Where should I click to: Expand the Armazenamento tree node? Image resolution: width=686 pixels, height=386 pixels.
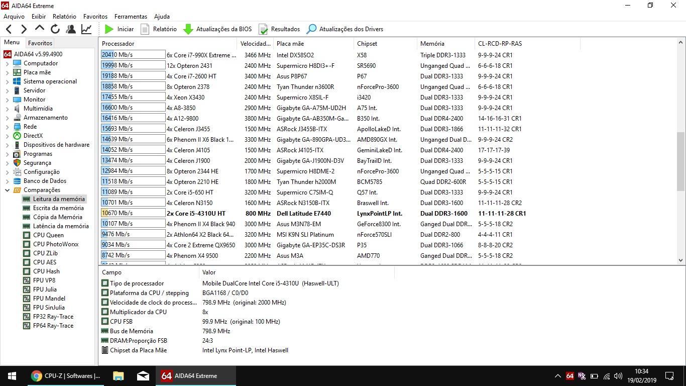[x=7, y=118]
